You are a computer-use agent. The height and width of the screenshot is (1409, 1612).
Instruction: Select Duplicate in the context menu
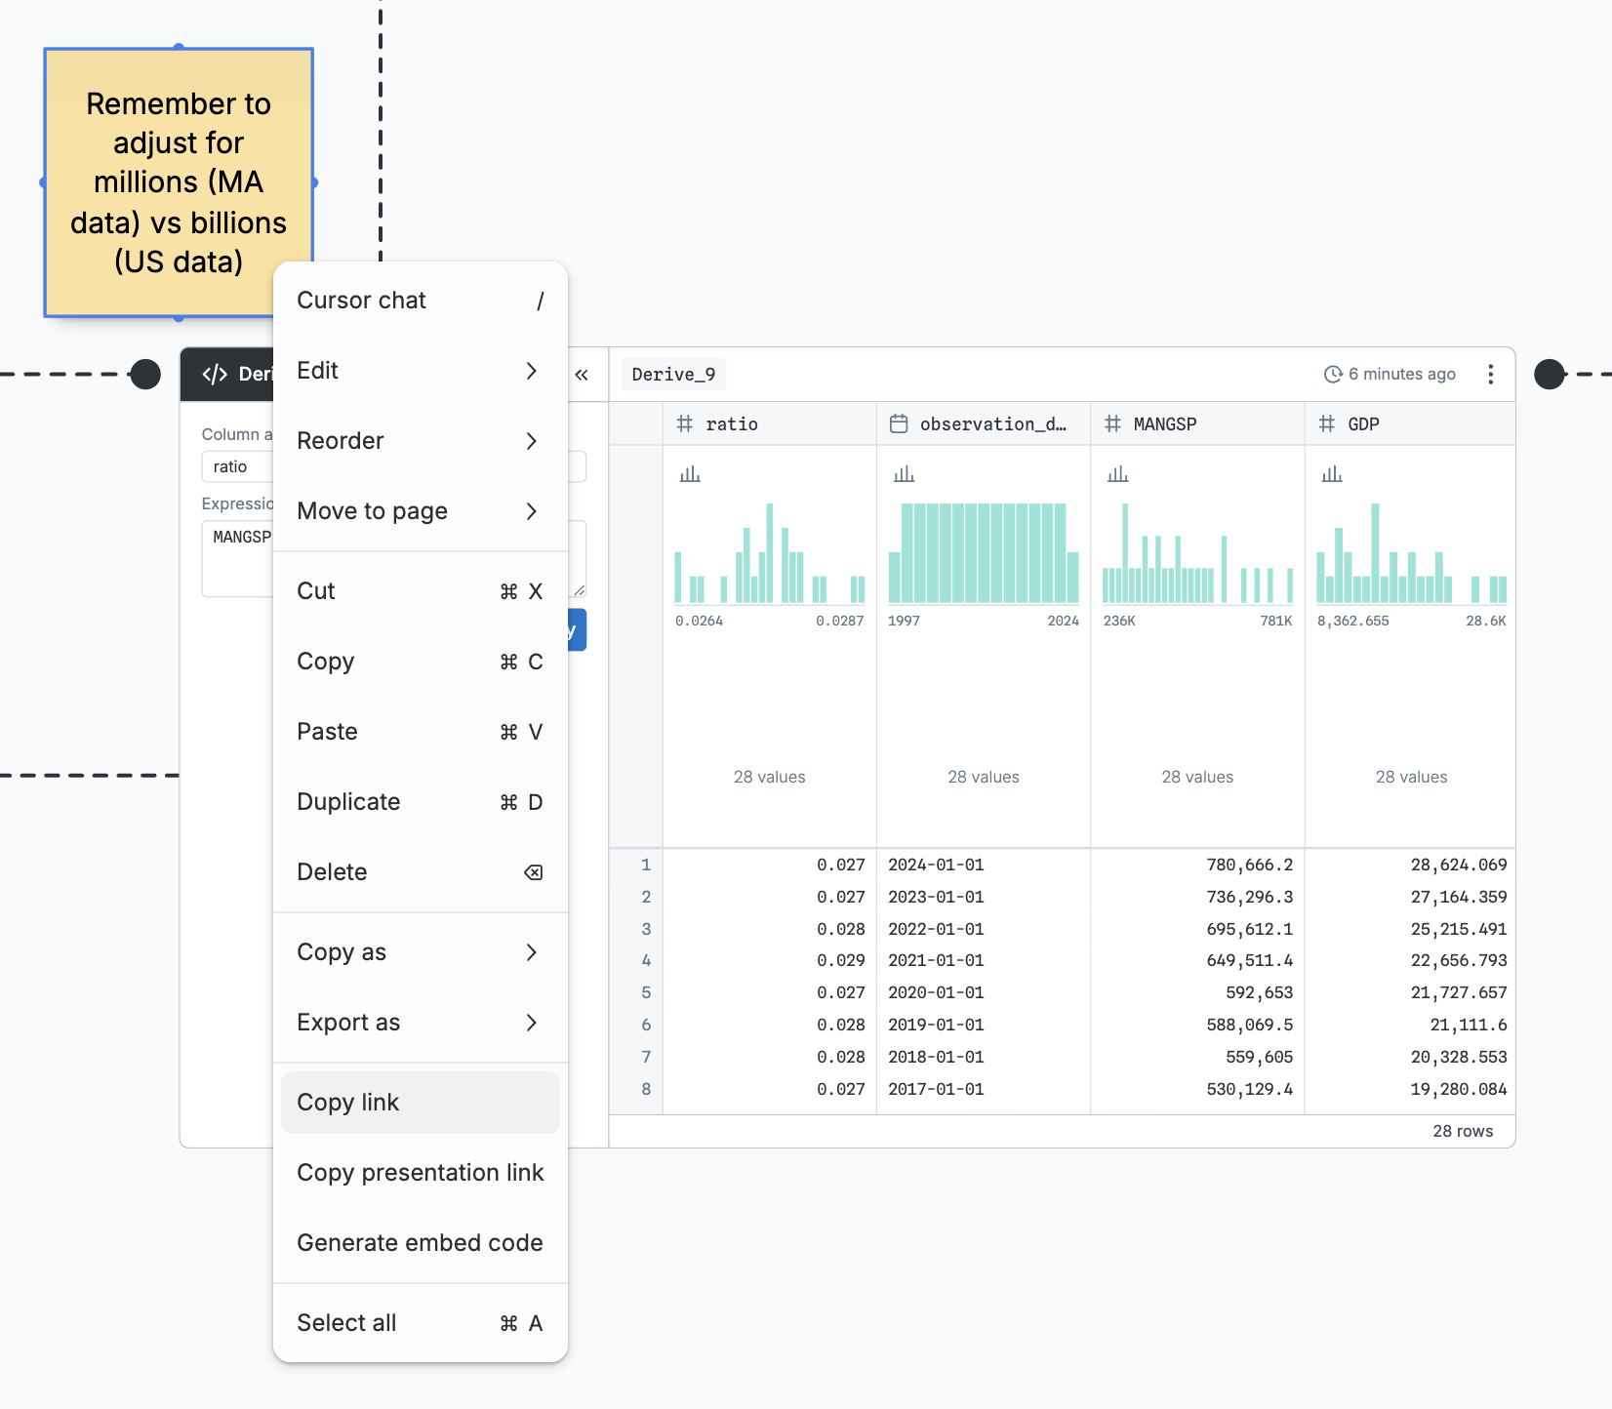[x=420, y=802]
